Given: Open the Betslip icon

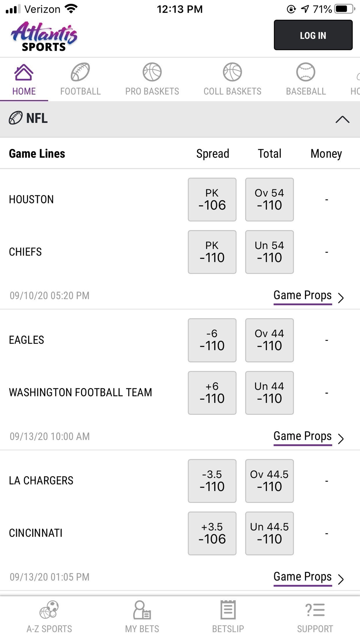Looking at the screenshot, I should 228,610.
